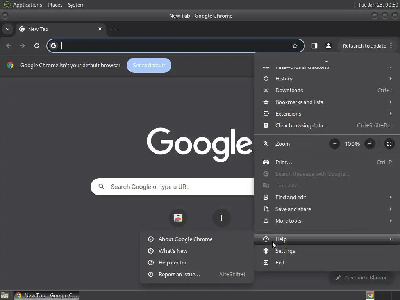Open Downloads from the menu
The width and height of the screenshot is (400, 300).
point(327,90)
